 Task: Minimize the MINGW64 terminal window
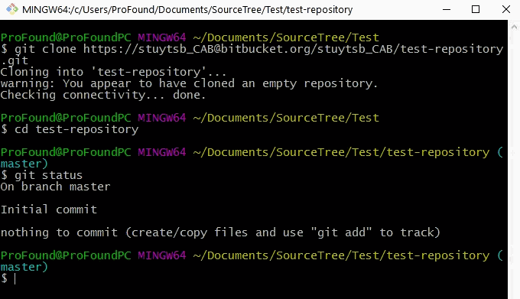[447, 9]
